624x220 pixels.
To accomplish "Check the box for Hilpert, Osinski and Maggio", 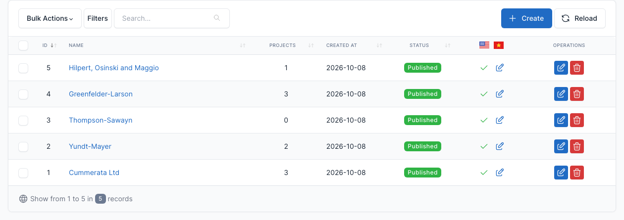I will (x=23, y=68).
